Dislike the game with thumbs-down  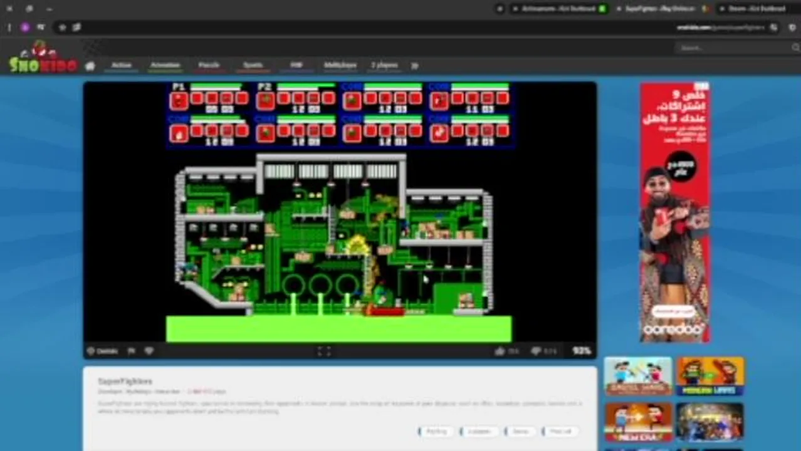pyautogui.click(x=537, y=351)
